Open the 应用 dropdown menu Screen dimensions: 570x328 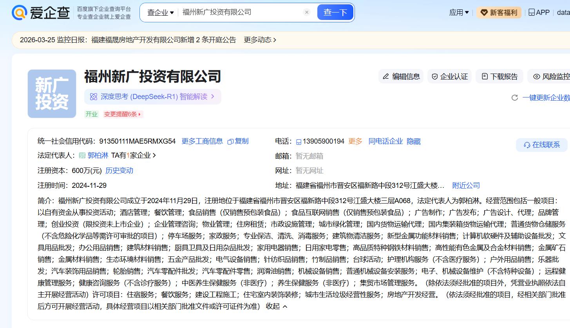coord(459,13)
